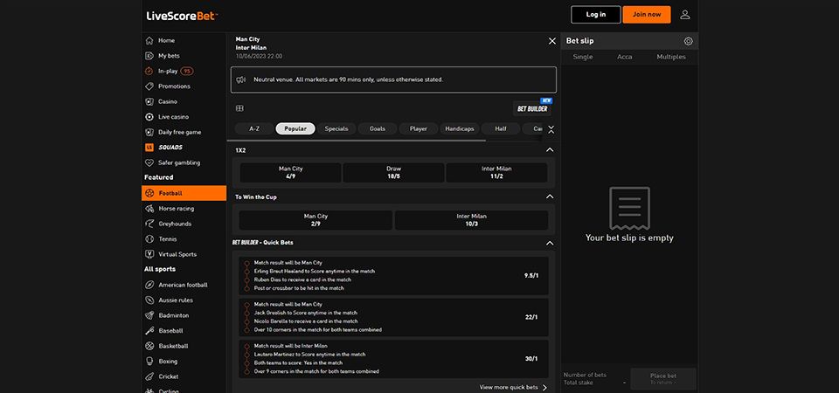Viewport: 839px width, 393px height.
Task: Open Promotions tag icon
Action: click(x=149, y=86)
